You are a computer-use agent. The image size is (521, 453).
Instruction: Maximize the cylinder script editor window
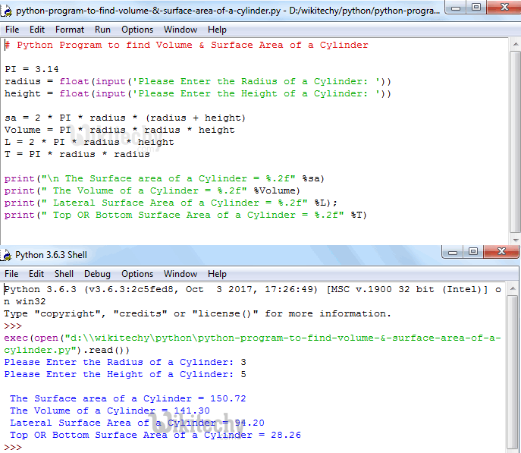click(x=475, y=8)
